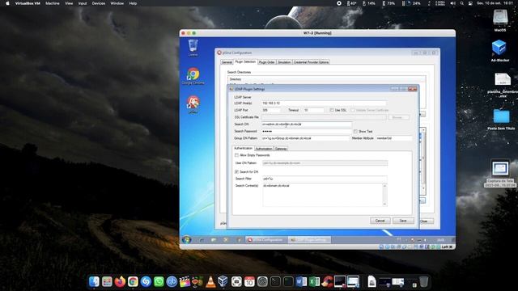Image resolution: width=518 pixels, height=291 pixels.
Task: Open the Machine menu in menu bar
Action: 53,3
